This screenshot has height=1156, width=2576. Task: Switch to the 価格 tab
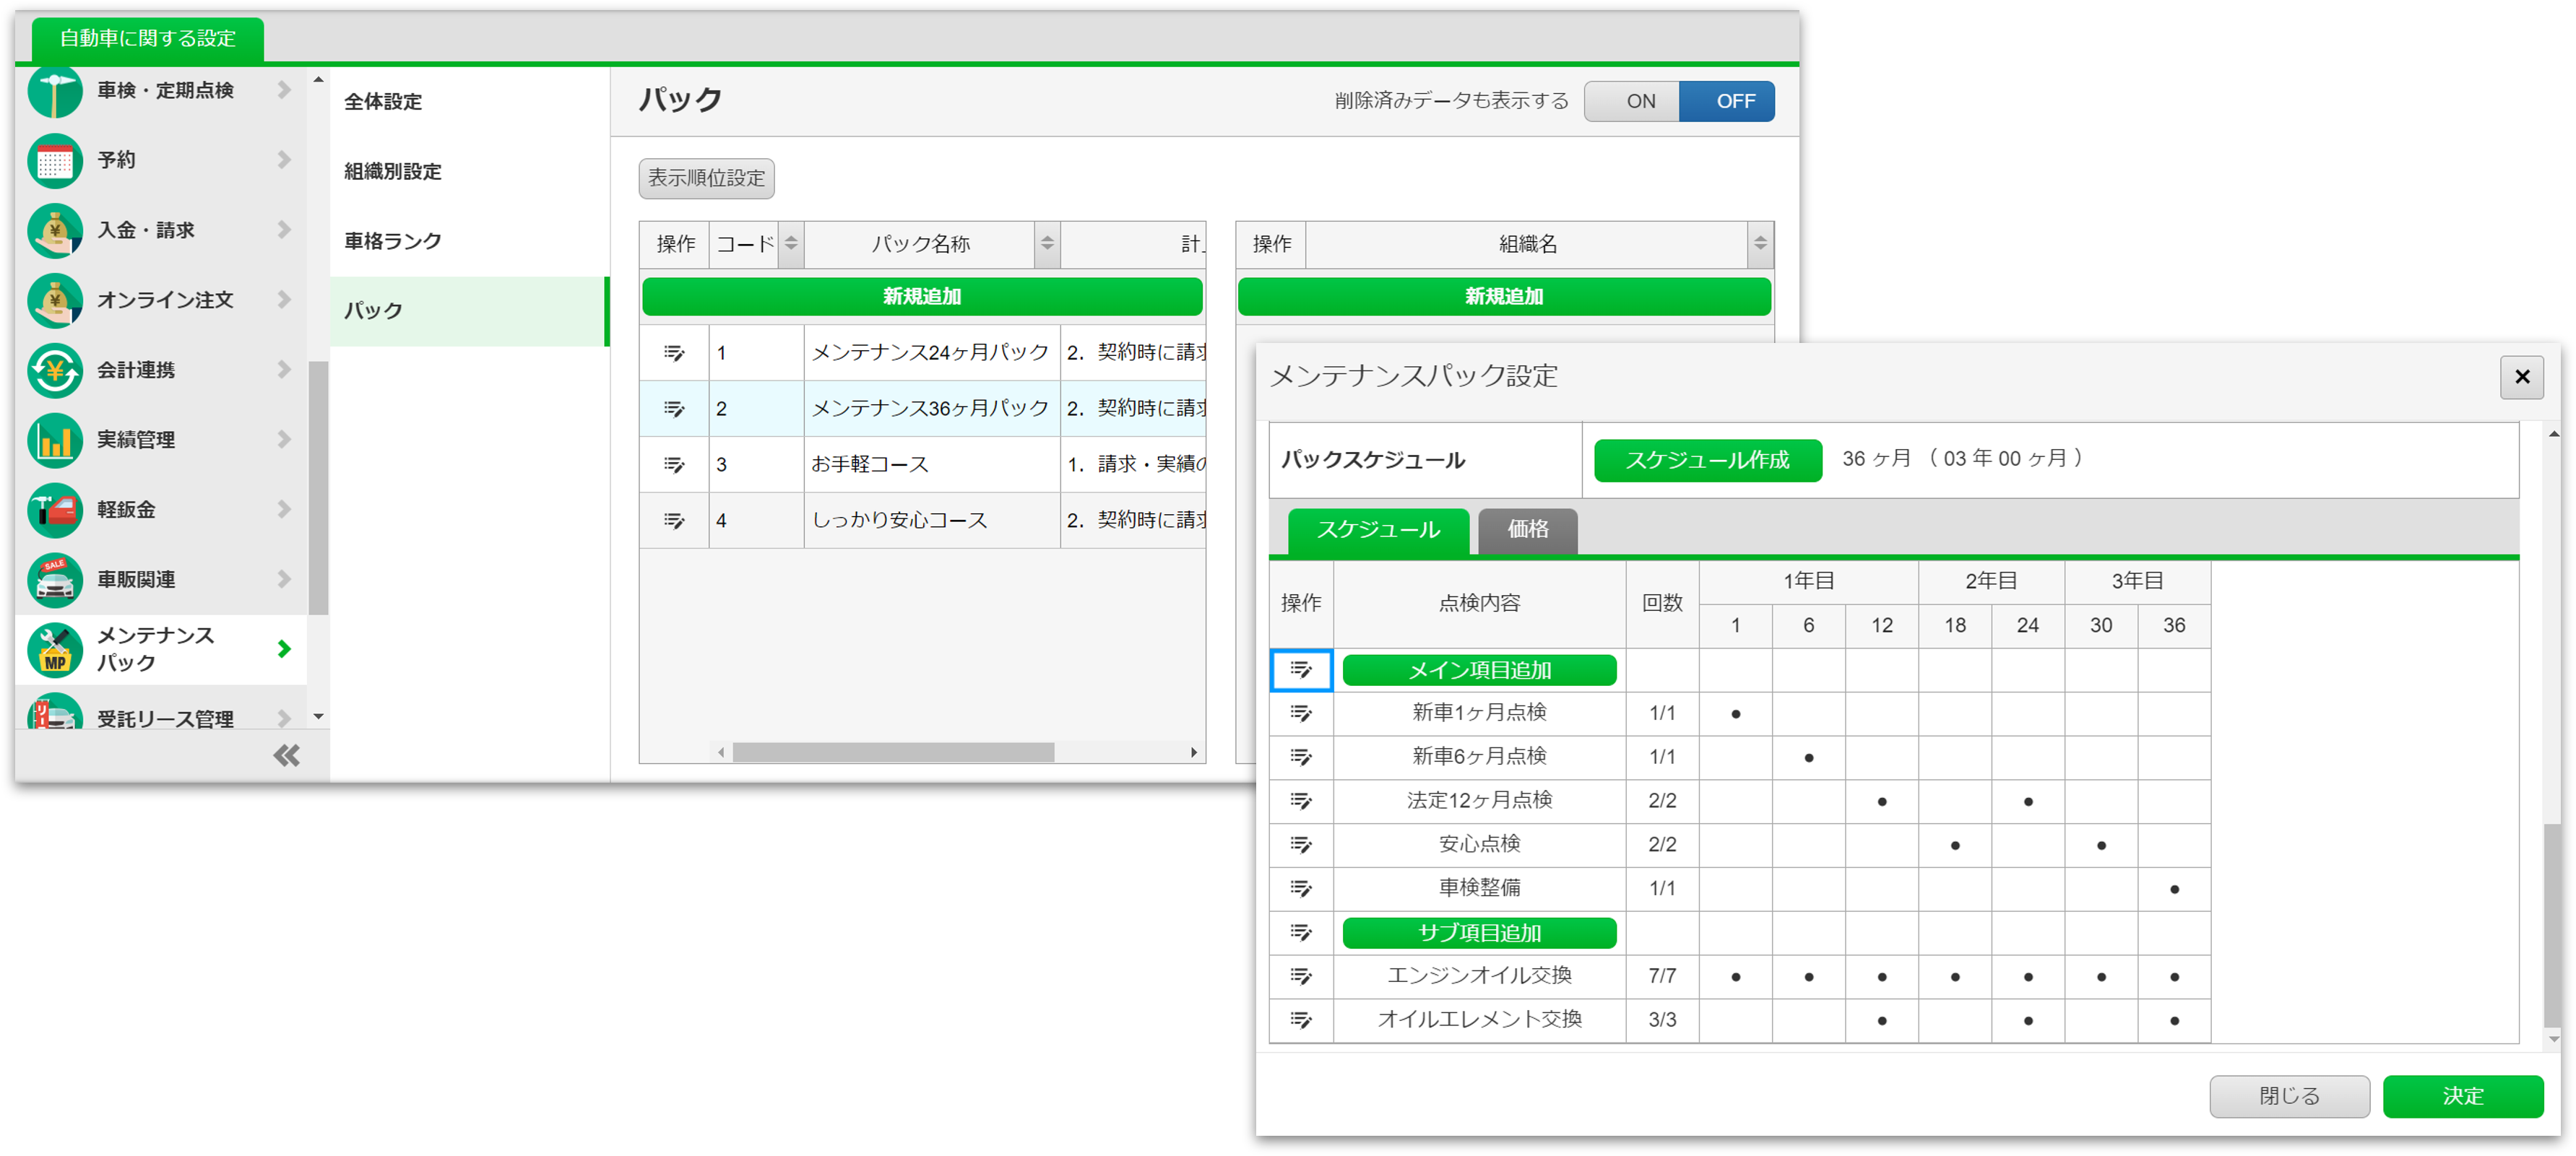1527,529
